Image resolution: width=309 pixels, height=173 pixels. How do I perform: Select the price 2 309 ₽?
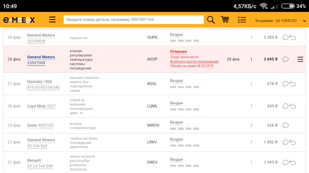tap(271, 37)
